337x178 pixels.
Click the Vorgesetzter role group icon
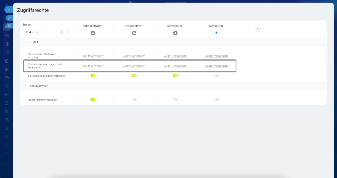coord(134,33)
